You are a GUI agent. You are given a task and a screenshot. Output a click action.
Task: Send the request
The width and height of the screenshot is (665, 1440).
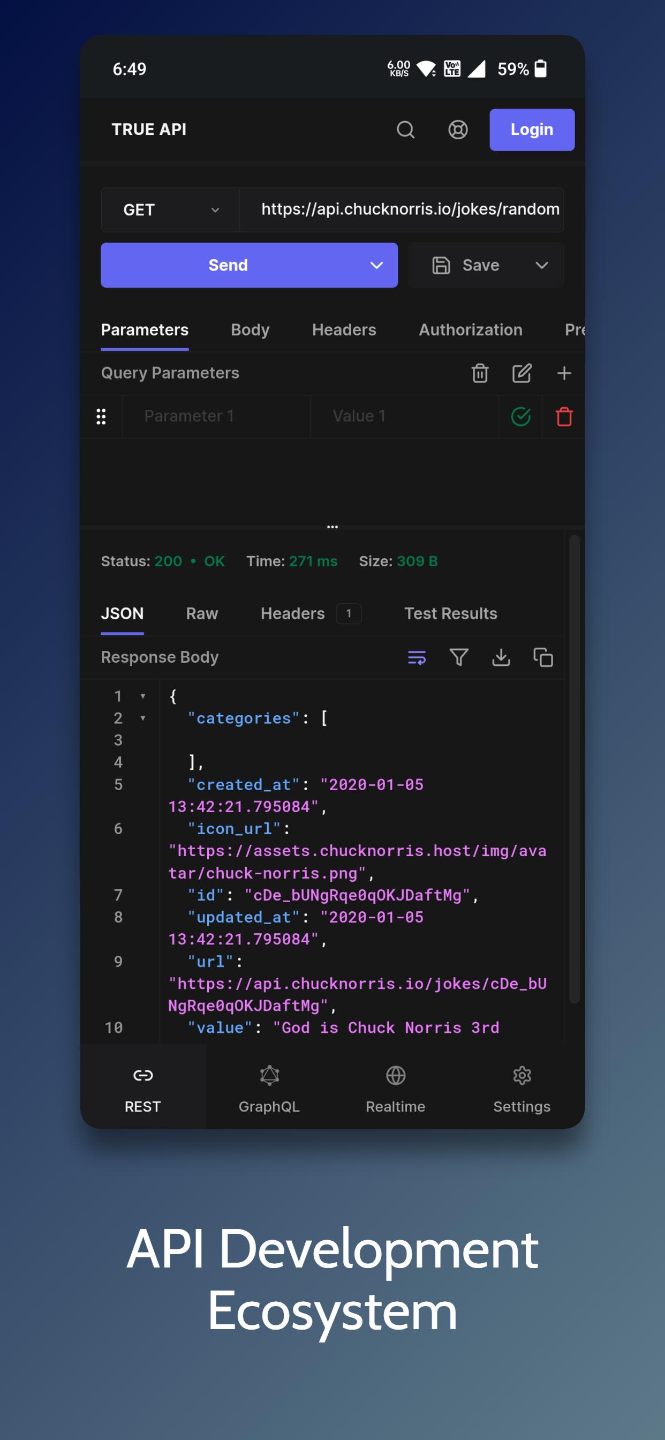tap(228, 265)
